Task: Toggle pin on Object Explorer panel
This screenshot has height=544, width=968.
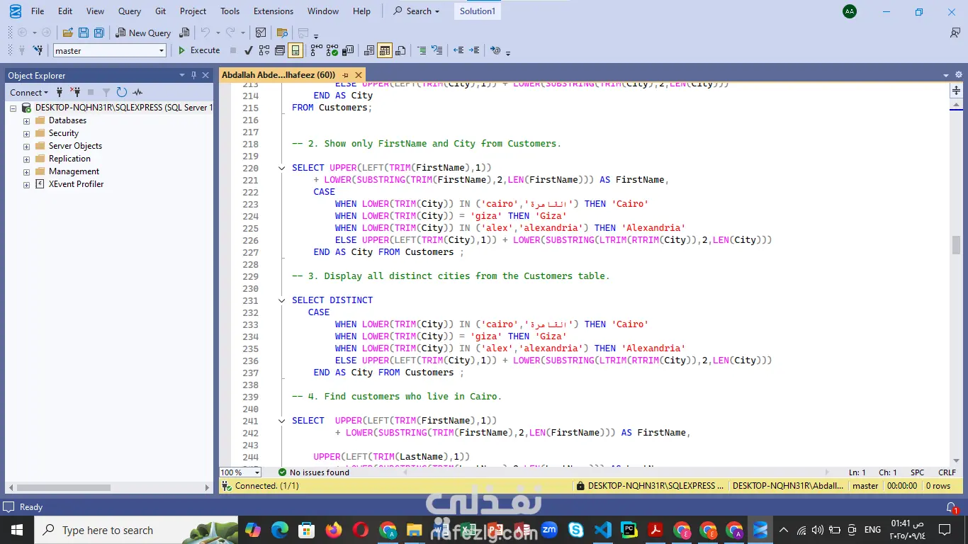Action: tap(193, 75)
